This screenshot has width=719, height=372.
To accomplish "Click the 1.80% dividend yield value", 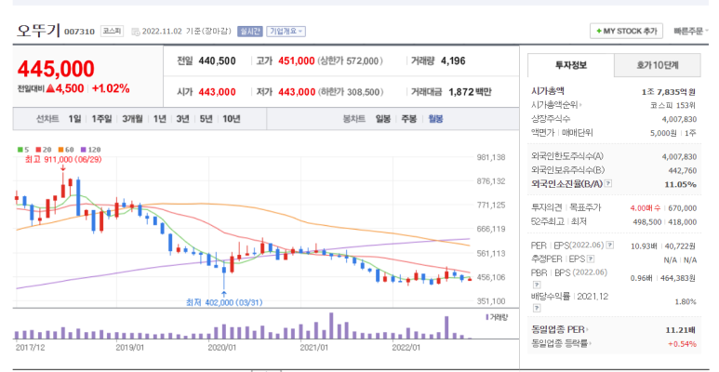I will click(686, 301).
